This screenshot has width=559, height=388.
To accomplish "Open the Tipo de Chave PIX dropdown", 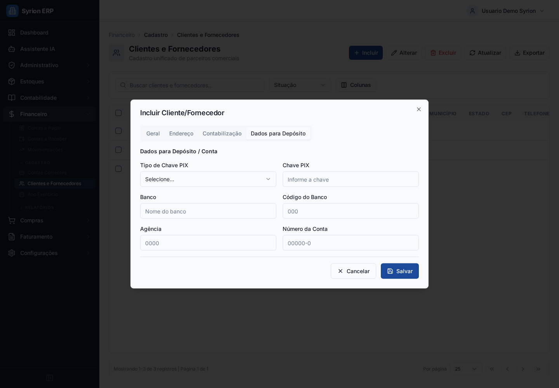I will point(208,179).
